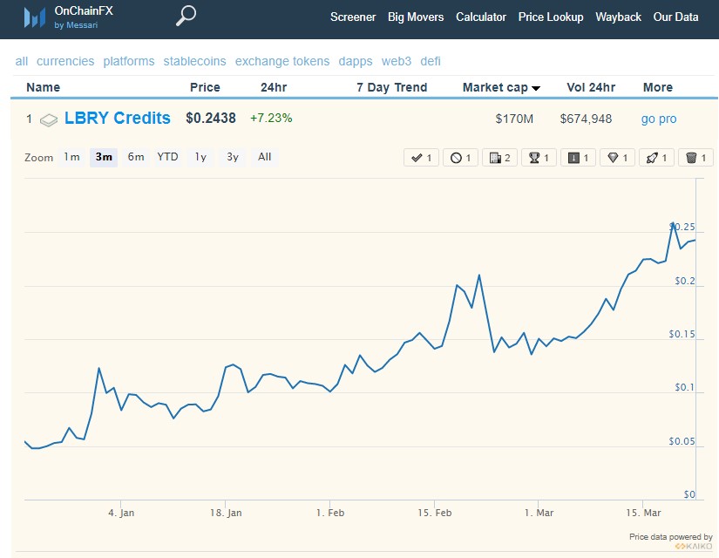The width and height of the screenshot is (719, 558).
Task: Click the down-arrow box reaction button
Action: point(578,158)
